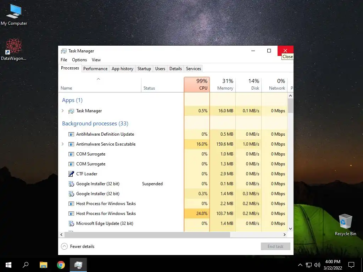Screen dimensions: 363x272
Task: Click AntiMalware Definition Update icon
Action: click(71, 134)
